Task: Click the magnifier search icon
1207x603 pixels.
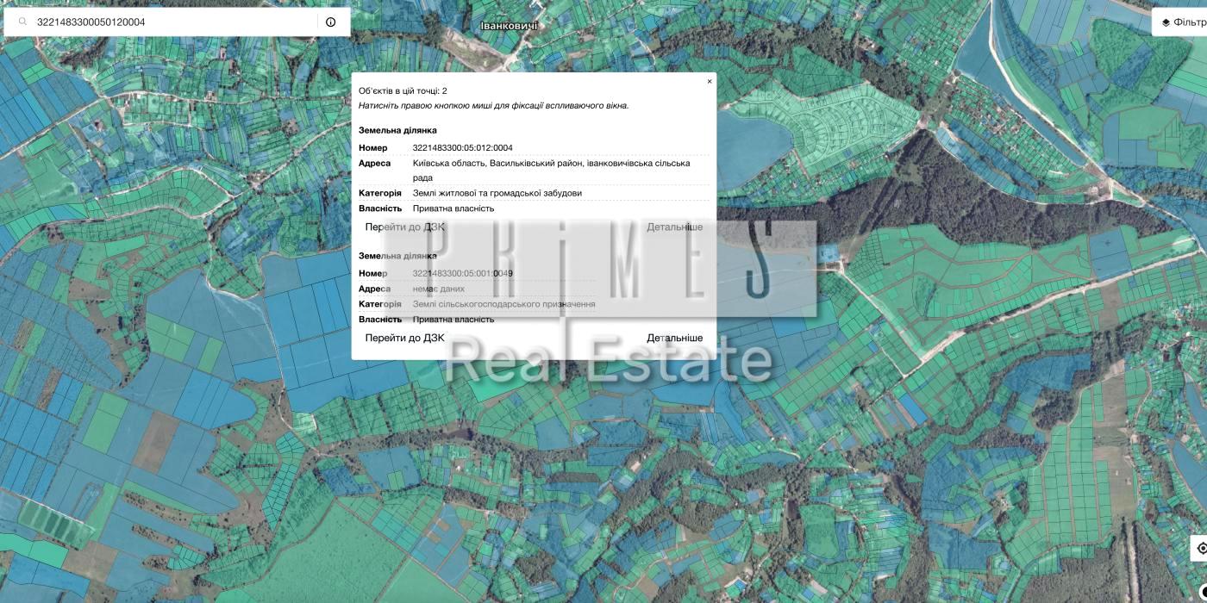Action: 23,22
